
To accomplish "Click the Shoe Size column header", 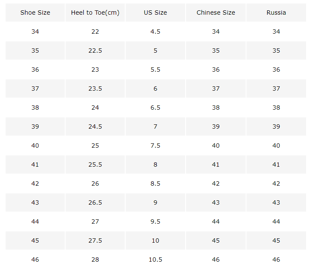I will [x=35, y=13].
